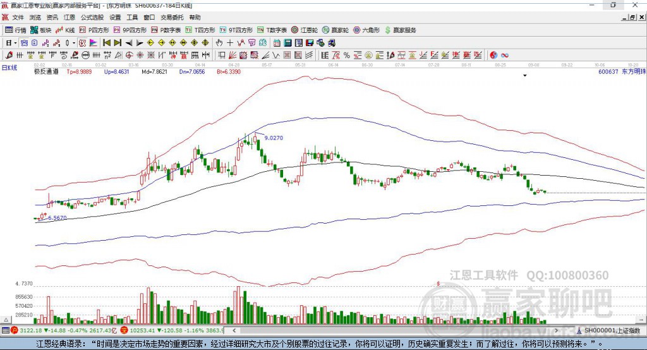The width and height of the screenshot is (647, 350).
Task: Click the red floppy save icon
Action: tap(310, 43)
